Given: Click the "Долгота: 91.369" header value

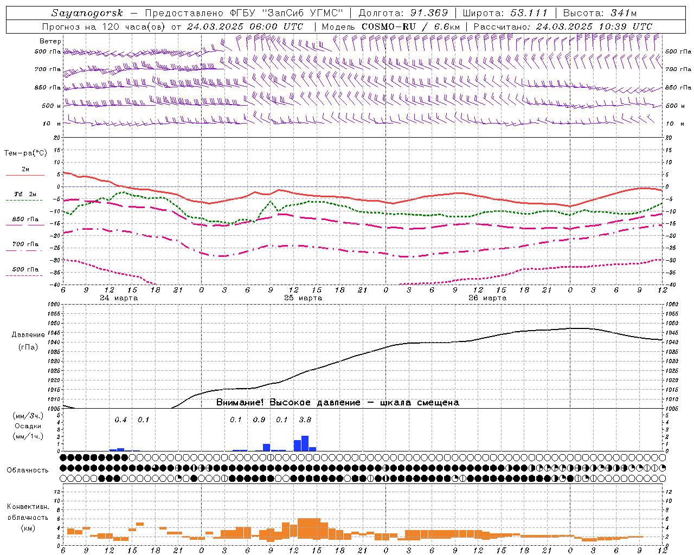Looking at the screenshot, I should (x=403, y=13).
